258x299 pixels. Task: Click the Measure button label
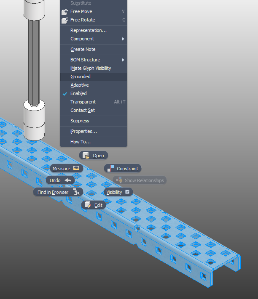pyautogui.click(x=62, y=169)
